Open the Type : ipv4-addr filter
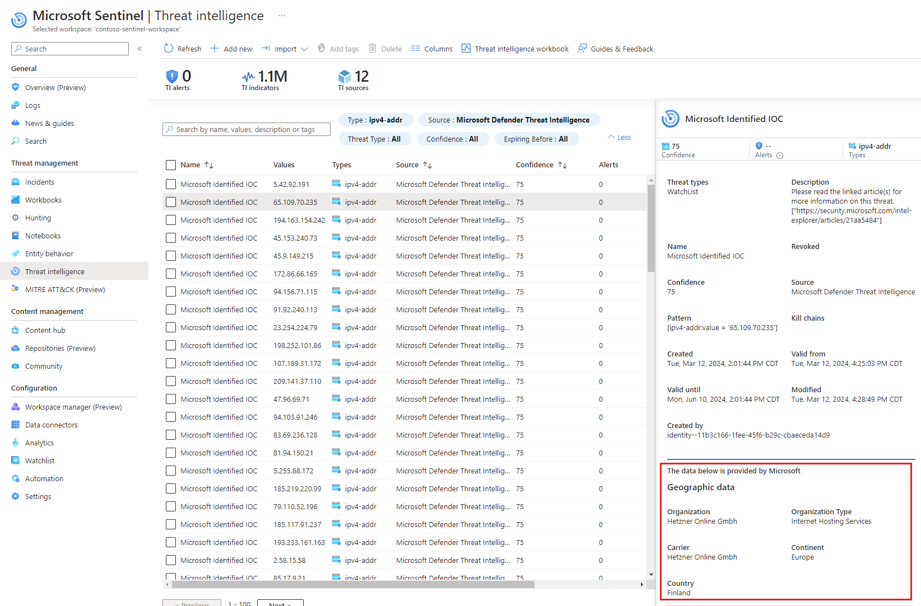Image resolution: width=921 pixels, height=606 pixels. tap(375, 120)
